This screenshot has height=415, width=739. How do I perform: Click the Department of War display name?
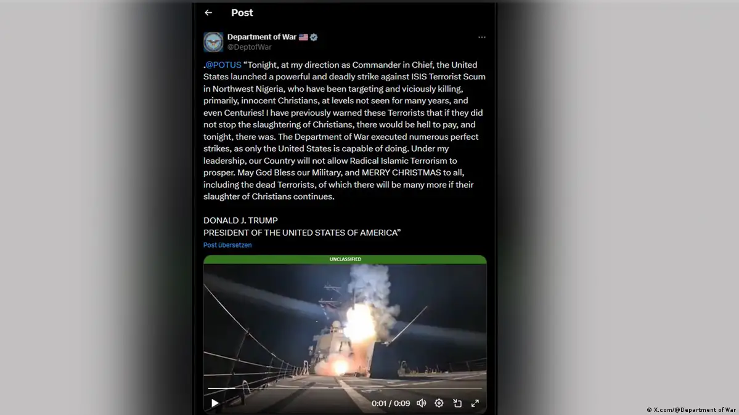261,37
